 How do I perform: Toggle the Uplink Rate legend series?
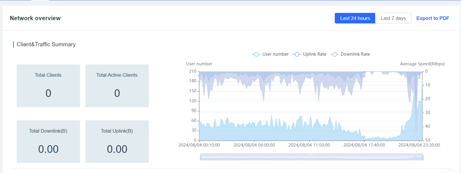[310, 54]
